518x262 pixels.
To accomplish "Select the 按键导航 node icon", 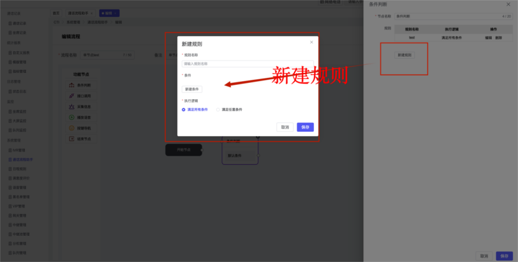I will coord(72,128).
